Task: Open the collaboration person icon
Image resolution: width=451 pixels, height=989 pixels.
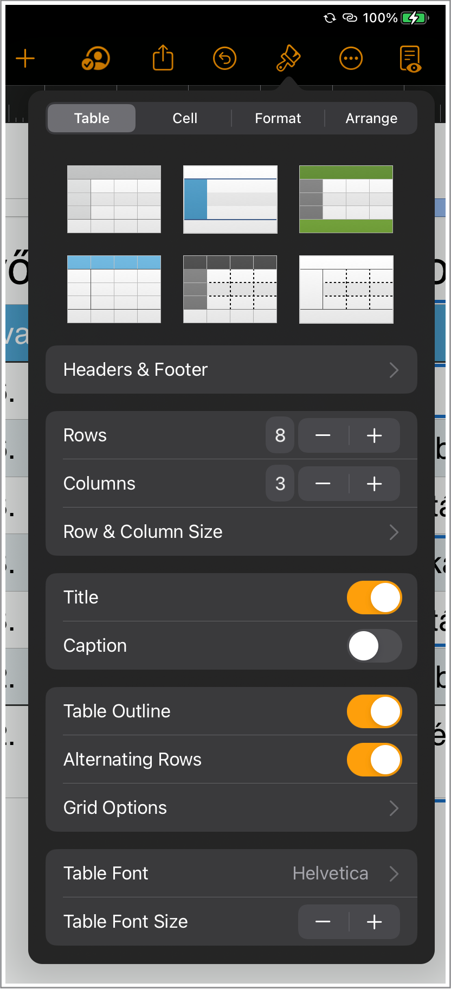Action: pyautogui.click(x=95, y=59)
